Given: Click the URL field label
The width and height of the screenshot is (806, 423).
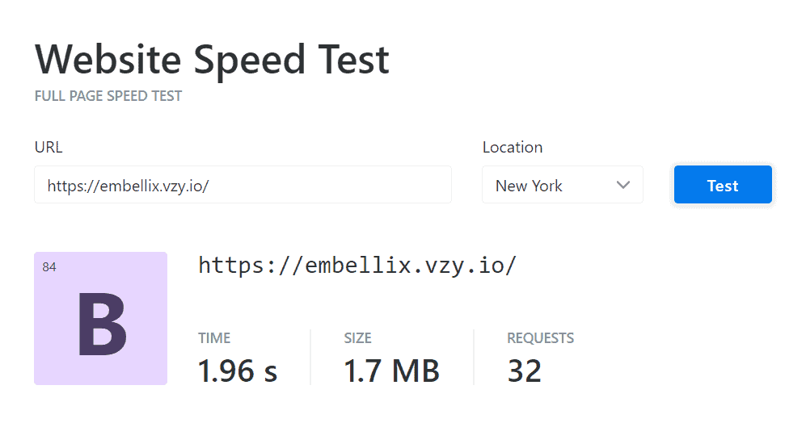Looking at the screenshot, I should point(49,147).
